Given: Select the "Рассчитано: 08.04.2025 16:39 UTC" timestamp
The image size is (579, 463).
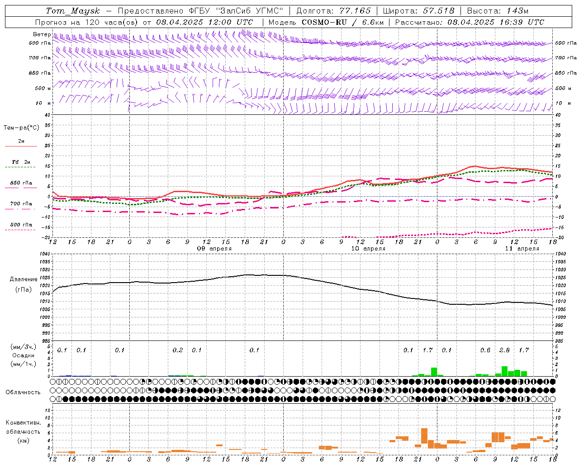Looking at the screenshot, I should click(x=470, y=22).
